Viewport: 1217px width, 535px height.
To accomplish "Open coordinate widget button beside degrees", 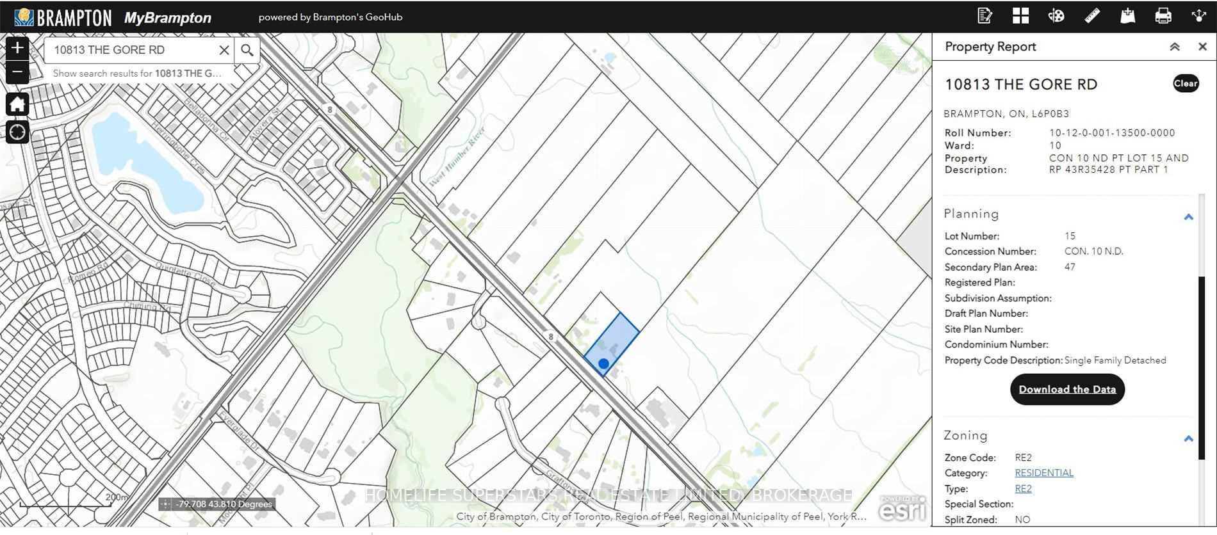I will click(165, 504).
